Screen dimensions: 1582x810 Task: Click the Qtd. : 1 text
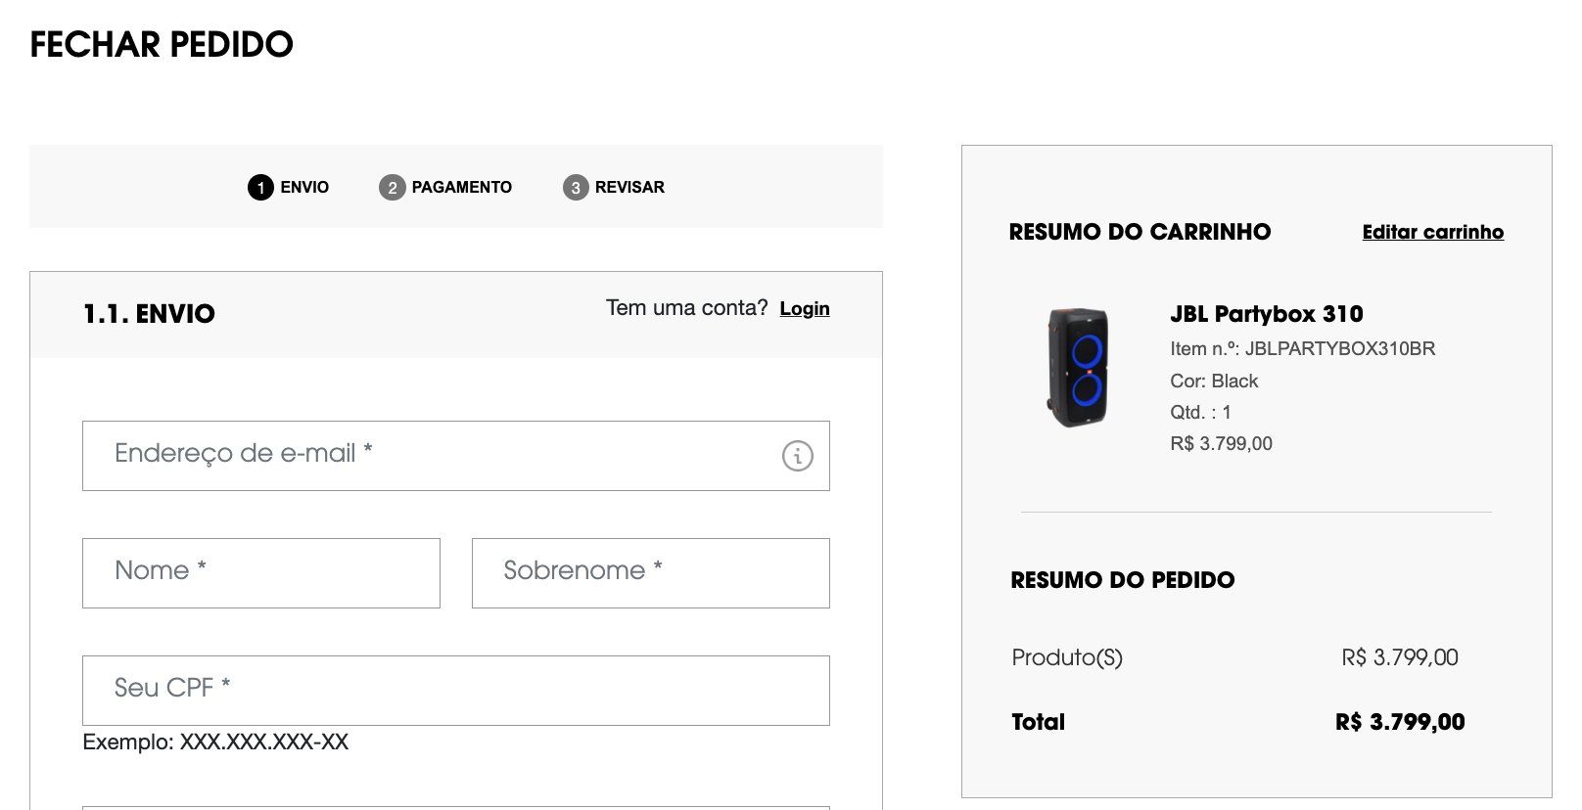pyautogui.click(x=1200, y=412)
